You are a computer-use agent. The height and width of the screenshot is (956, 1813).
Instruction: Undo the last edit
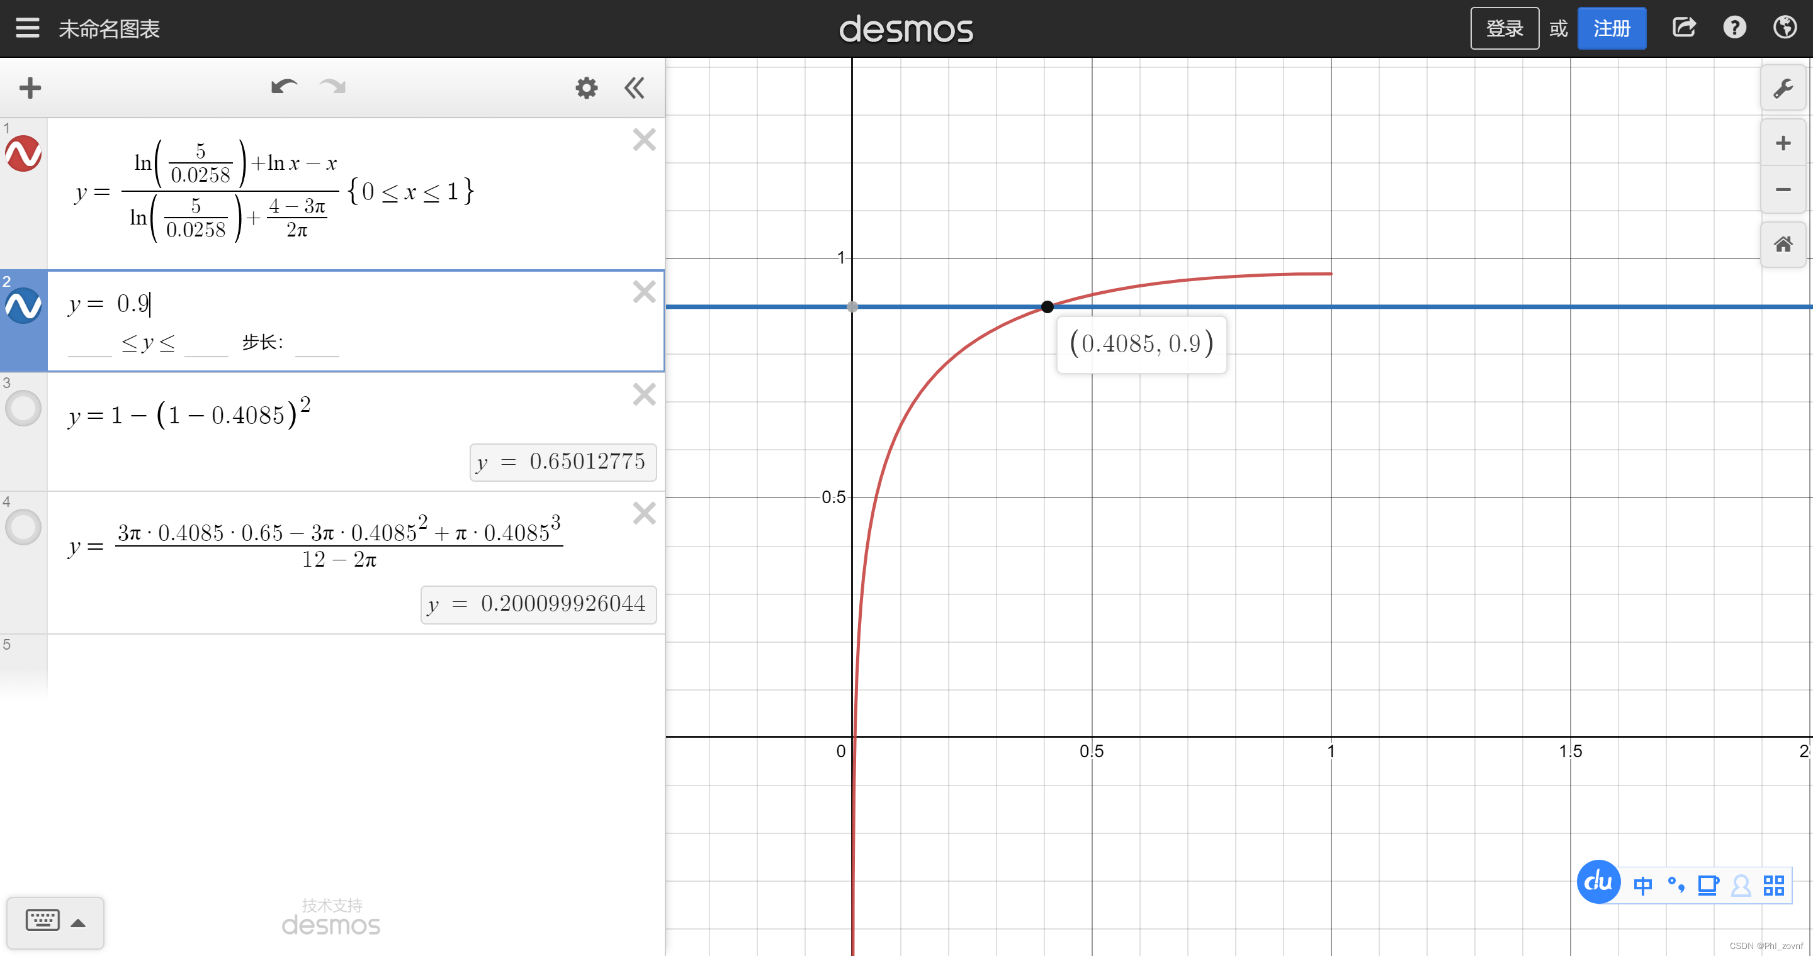[284, 86]
